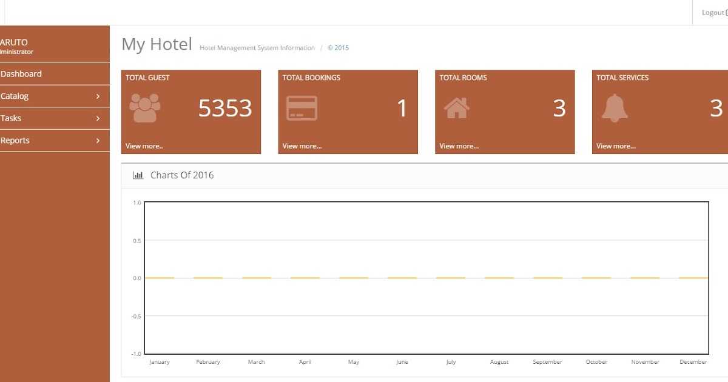Open the Dashboard menu item
Image resolution: width=728 pixels, height=382 pixels.
tap(22, 73)
